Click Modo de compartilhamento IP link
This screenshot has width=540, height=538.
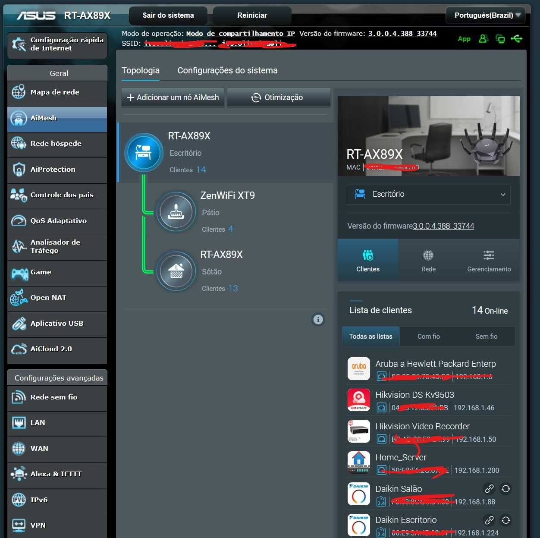[241, 34]
